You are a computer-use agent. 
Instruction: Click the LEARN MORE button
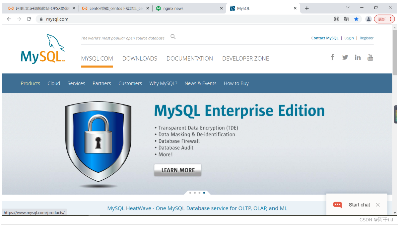click(178, 170)
